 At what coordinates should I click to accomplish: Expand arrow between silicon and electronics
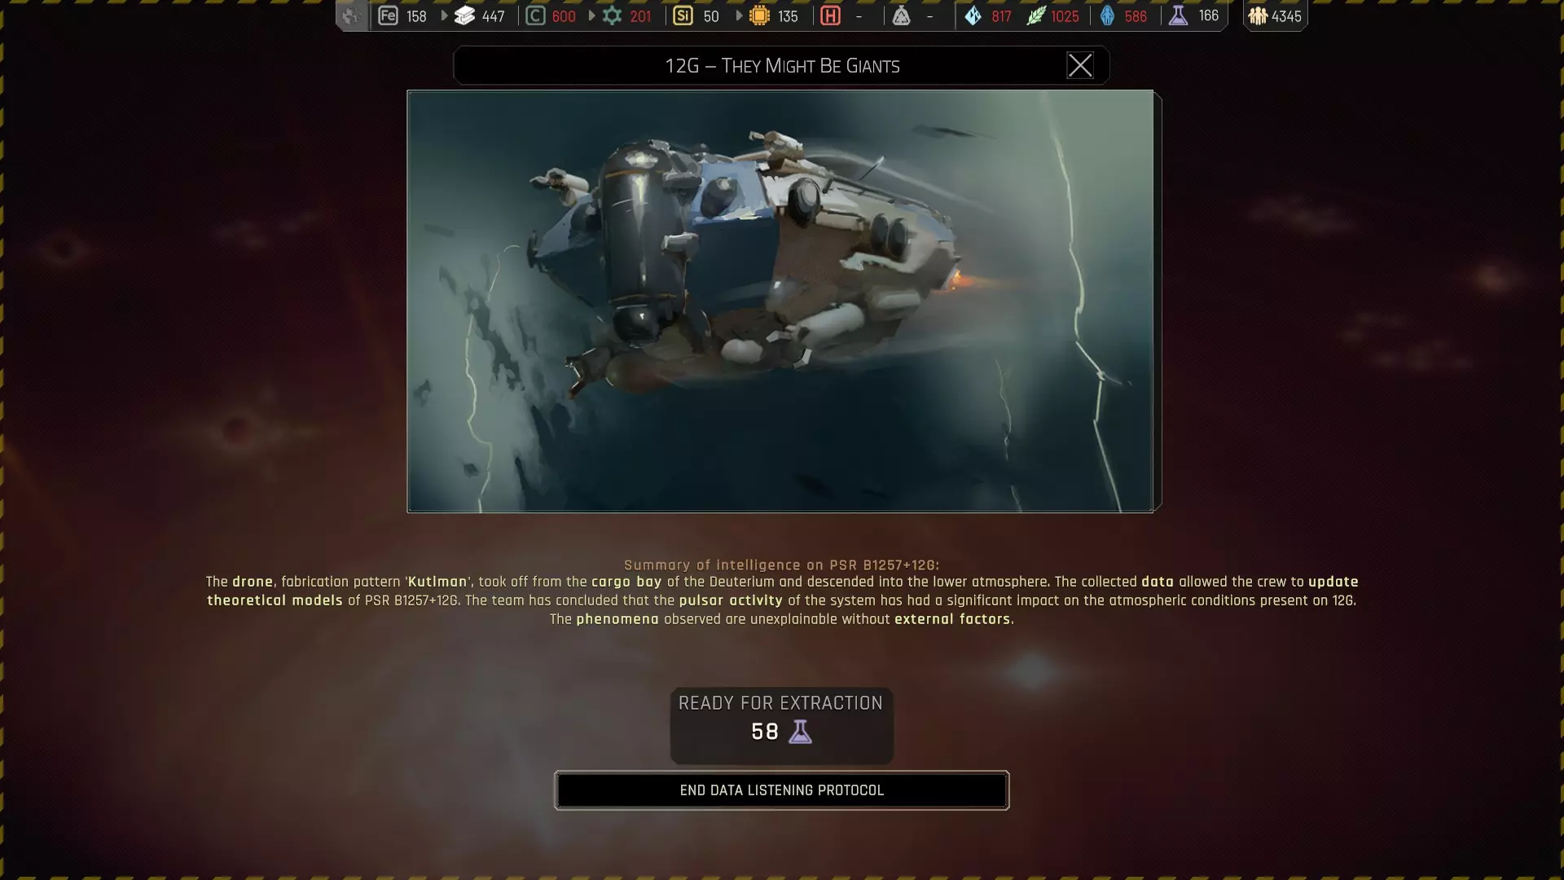(739, 15)
